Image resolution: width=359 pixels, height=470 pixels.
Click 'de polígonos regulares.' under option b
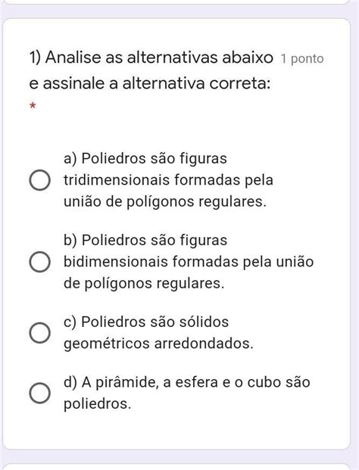pos(144,283)
